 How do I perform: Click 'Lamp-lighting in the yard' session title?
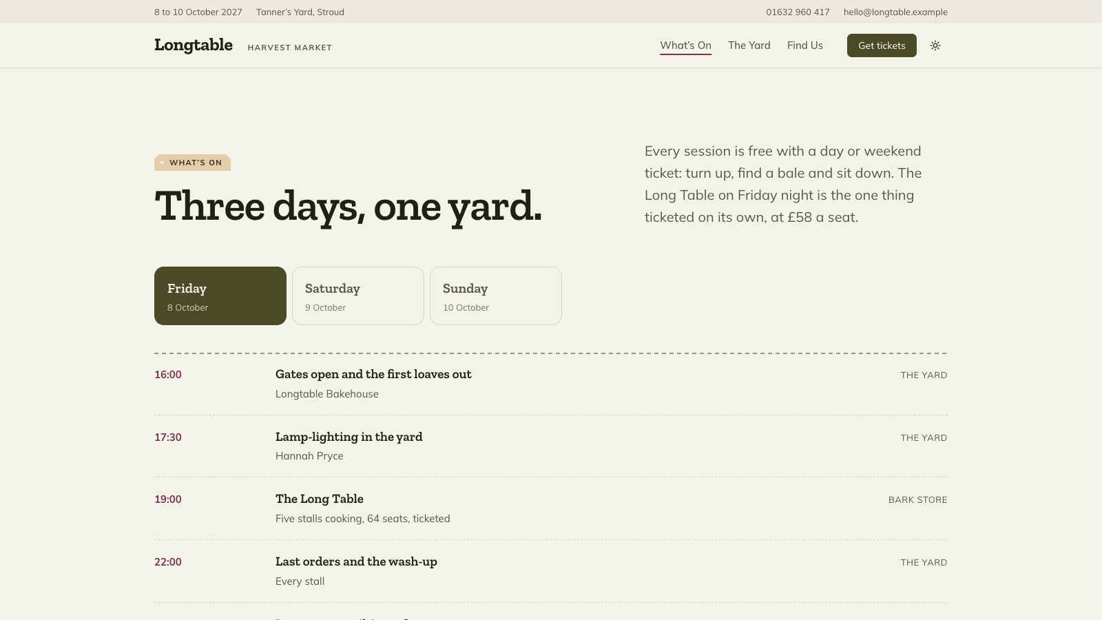tap(349, 437)
